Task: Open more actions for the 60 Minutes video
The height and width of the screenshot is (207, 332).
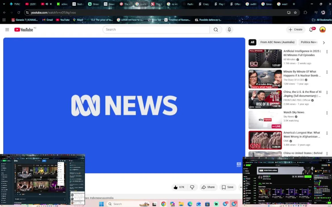Action: [x=327, y=52]
